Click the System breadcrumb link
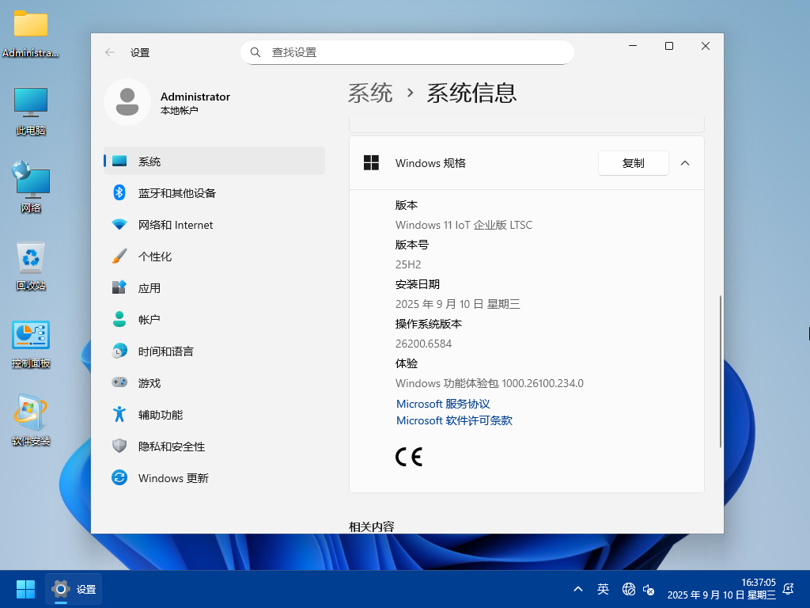 (370, 93)
